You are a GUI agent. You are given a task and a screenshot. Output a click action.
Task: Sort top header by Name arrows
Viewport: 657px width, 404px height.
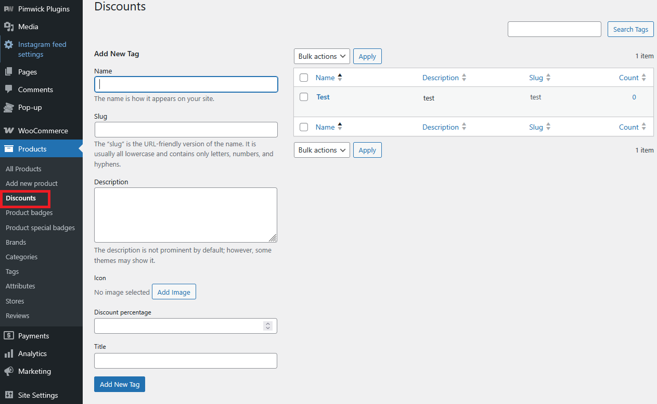pos(340,78)
